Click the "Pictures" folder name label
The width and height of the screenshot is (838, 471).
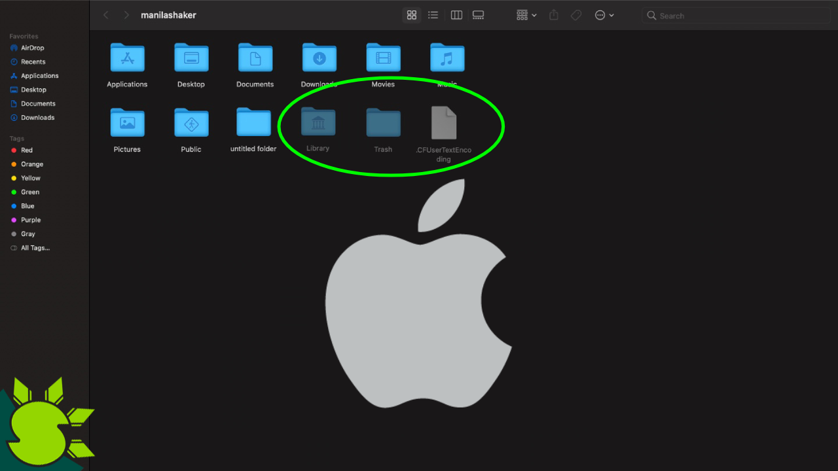click(127, 150)
